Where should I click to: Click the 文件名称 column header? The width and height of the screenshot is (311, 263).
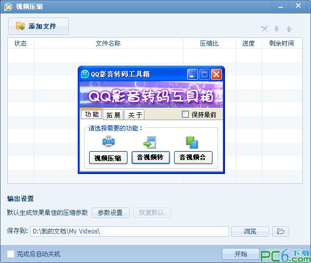[108, 43]
